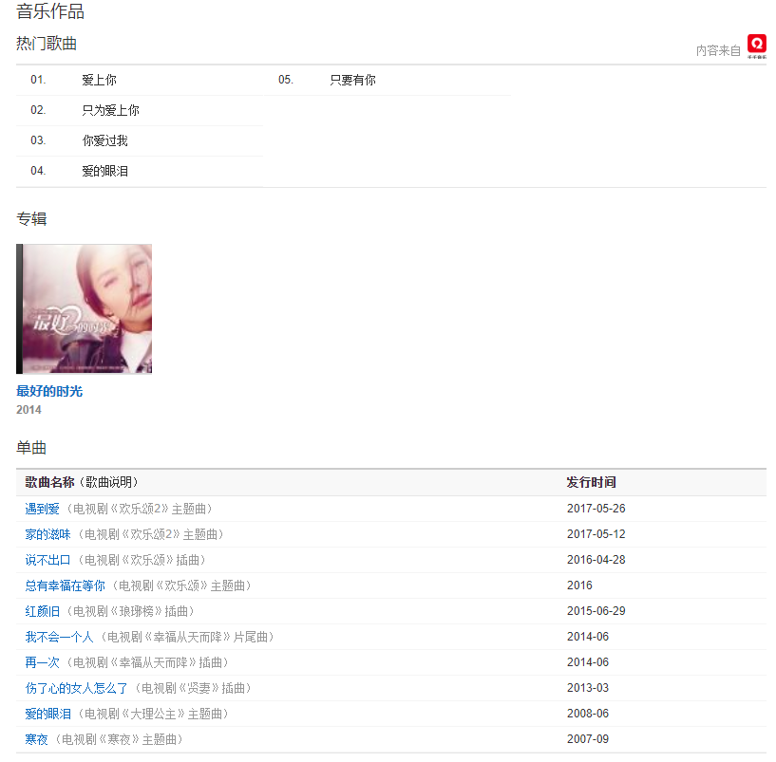This screenshot has width=776, height=762.
Task: Click the 发行时间 column header
Action: [x=591, y=482]
